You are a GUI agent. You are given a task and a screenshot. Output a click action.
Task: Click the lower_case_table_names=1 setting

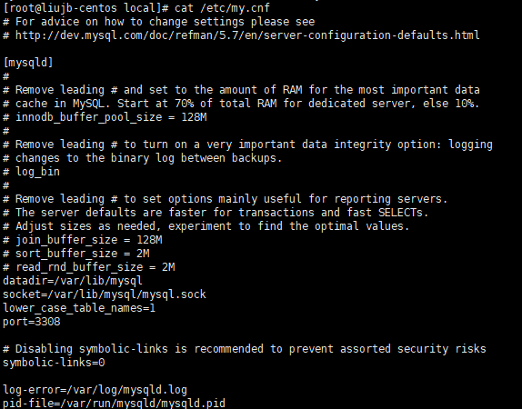coord(79,308)
